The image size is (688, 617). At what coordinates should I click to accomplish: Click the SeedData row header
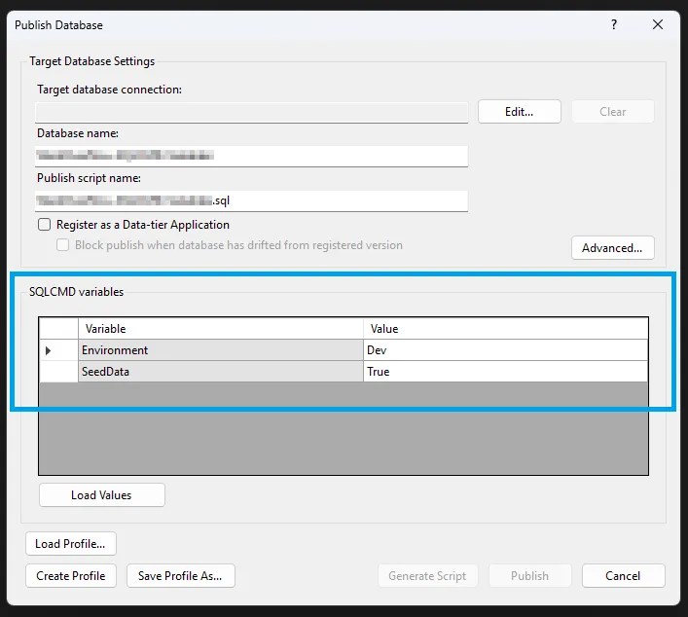[58, 372]
